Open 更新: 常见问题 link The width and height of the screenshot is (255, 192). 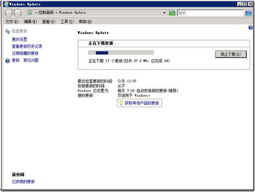pyautogui.click(x=25, y=60)
